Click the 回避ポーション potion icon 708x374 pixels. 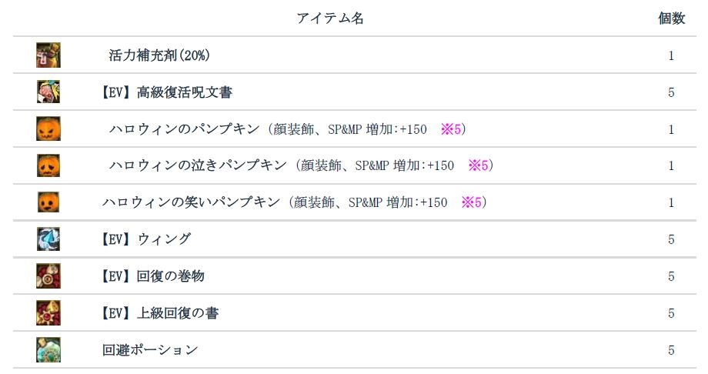[x=48, y=350]
